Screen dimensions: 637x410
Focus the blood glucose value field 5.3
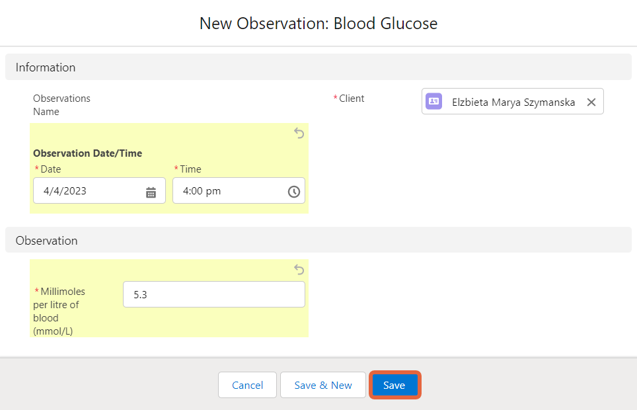pyautogui.click(x=213, y=294)
